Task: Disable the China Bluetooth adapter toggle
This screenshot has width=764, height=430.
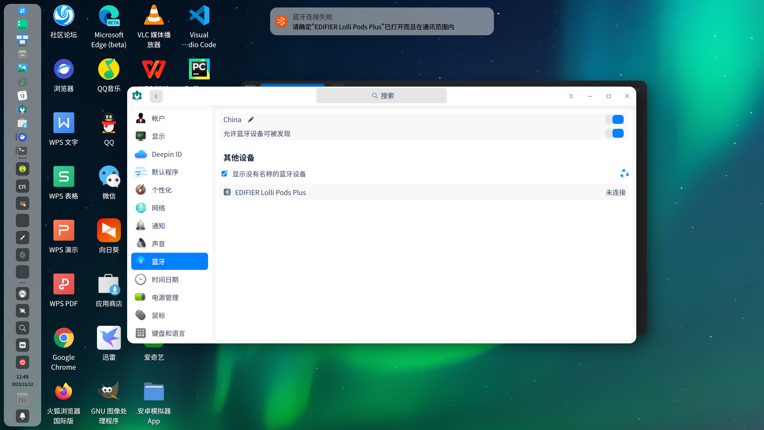Action: coord(614,119)
